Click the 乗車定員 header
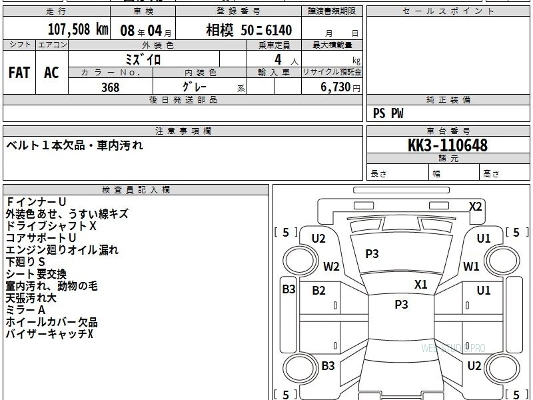 pyautogui.click(x=274, y=45)
